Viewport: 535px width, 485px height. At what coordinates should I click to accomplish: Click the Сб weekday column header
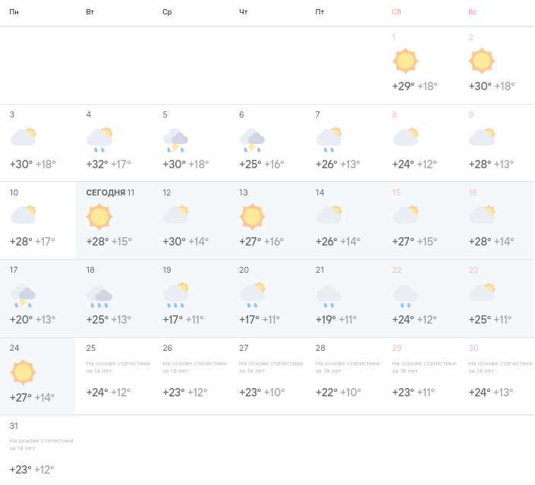pyautogui.click(x=396, y=12)
